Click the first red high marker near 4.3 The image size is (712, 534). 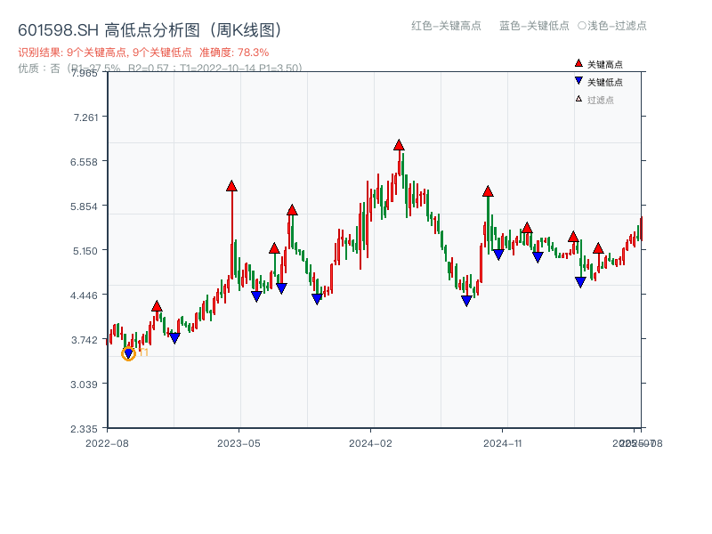point(157,306)
